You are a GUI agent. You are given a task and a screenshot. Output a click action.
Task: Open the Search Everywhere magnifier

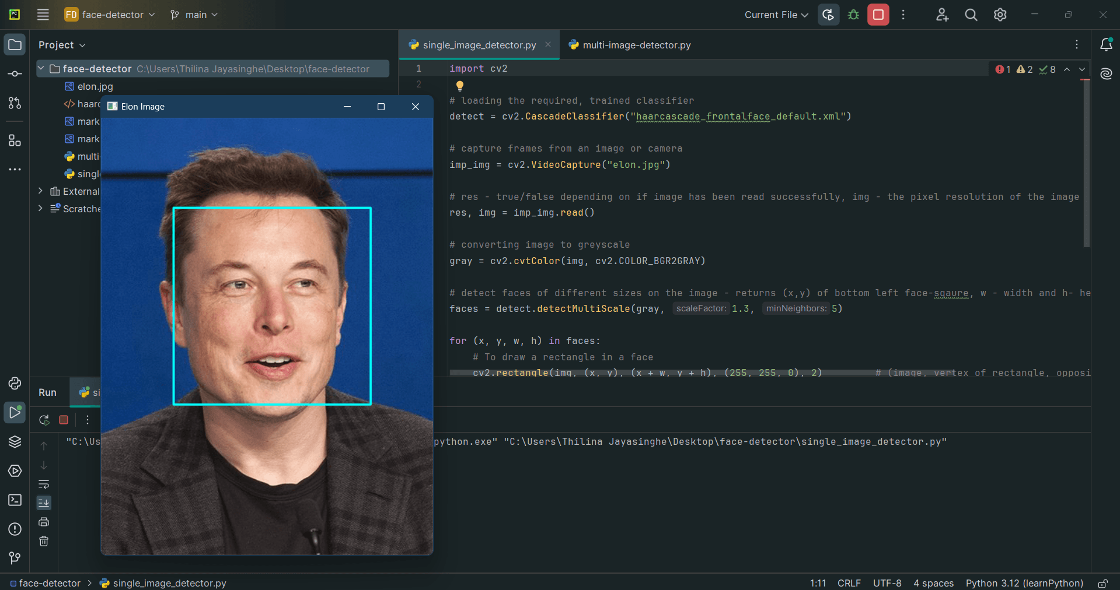coord(971,15)
